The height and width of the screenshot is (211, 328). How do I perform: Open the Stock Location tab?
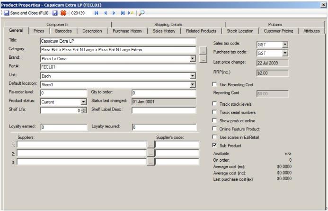(x=239, y=31)
